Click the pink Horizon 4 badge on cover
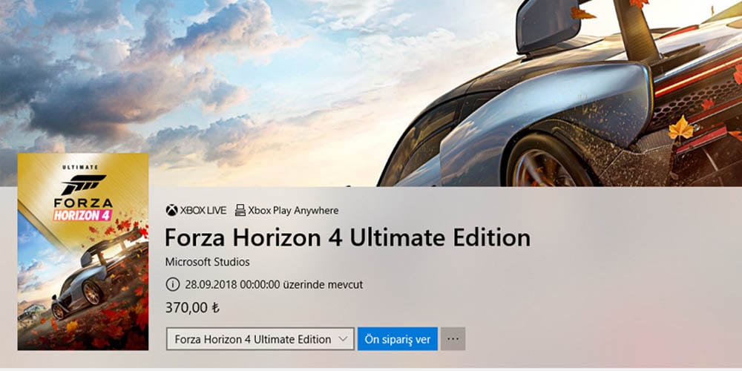The width and height of the screenshot is (742, 371). click(83, 215)
